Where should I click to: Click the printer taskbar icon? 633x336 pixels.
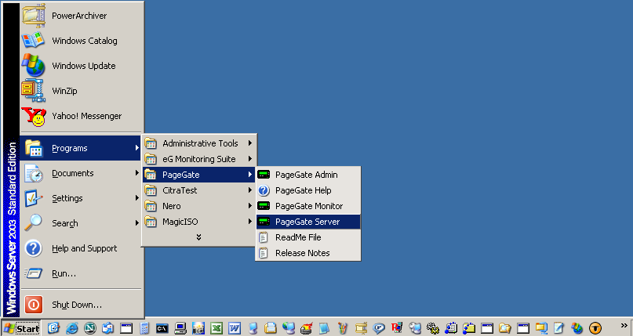pyautogui.click(x=271, y=328)
